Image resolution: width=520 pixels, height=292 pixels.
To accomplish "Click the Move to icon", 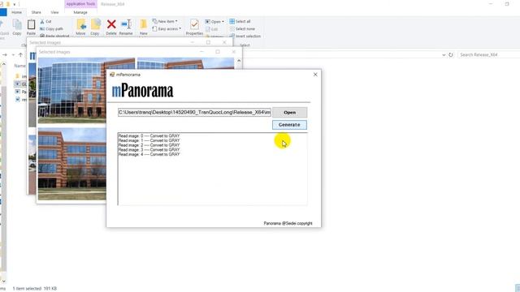I will tap(81, 27).
